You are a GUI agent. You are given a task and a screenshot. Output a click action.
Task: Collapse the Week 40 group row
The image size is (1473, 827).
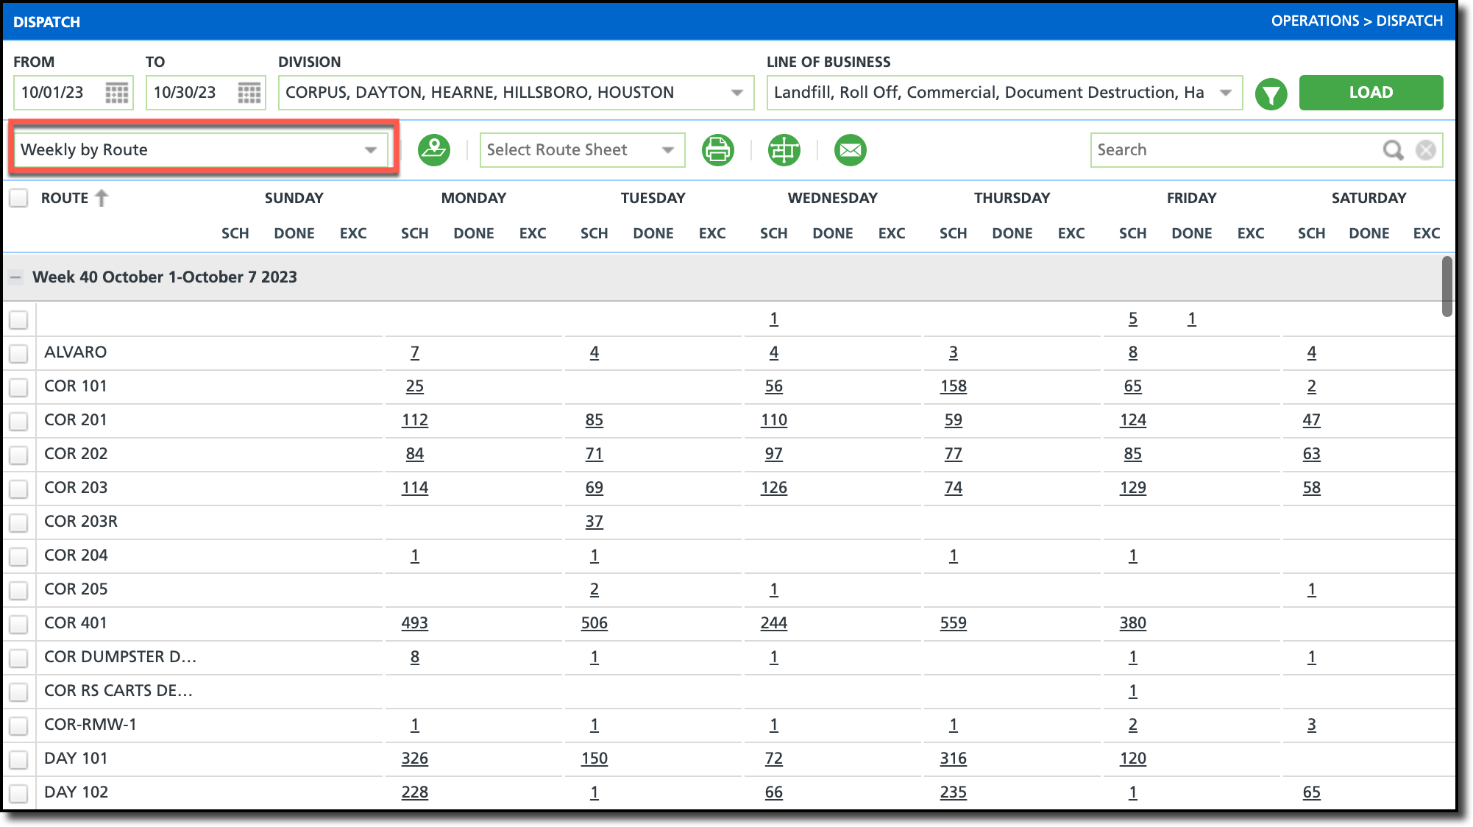(15, 277)
